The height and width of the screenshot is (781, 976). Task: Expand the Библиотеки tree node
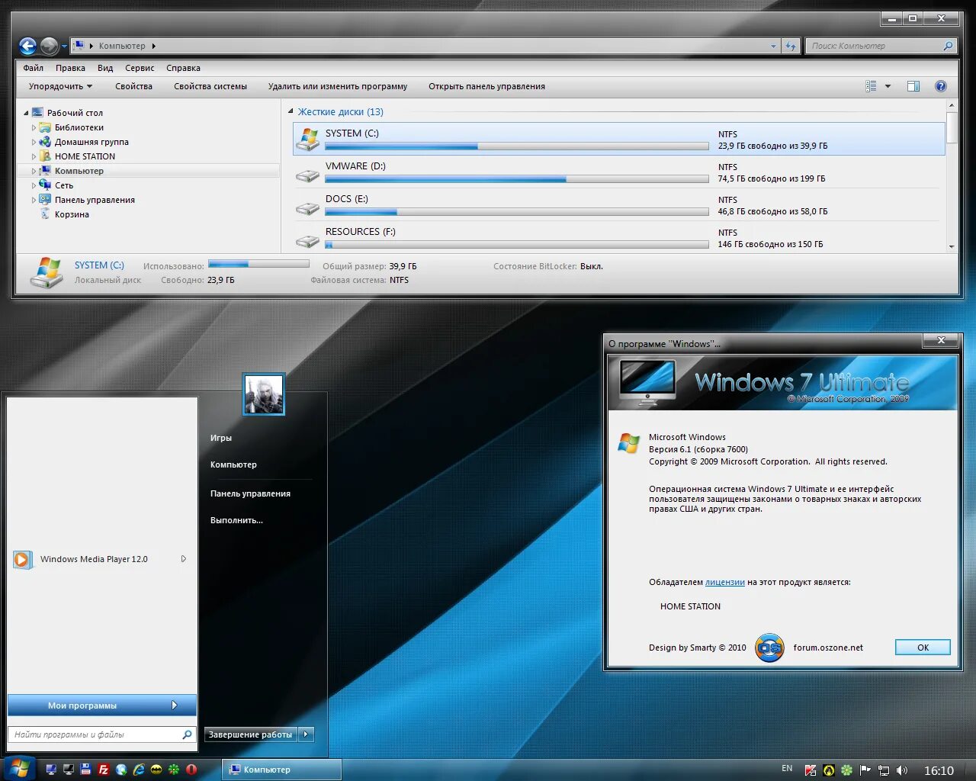pyautogui.click(x=34, y=127)
